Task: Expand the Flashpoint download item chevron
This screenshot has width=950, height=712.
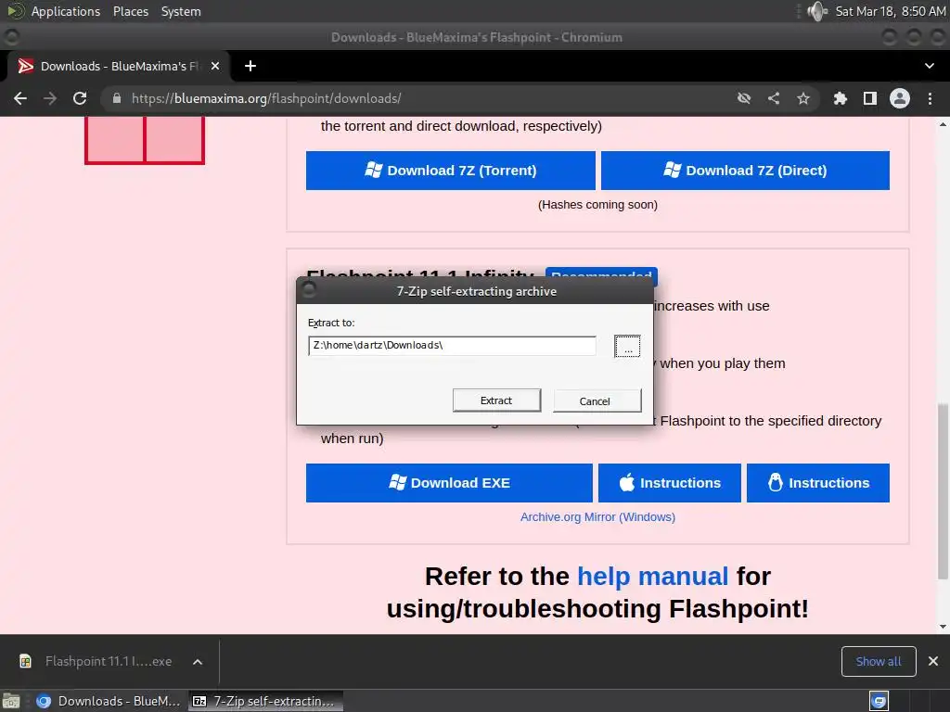Action: (198, 662)
